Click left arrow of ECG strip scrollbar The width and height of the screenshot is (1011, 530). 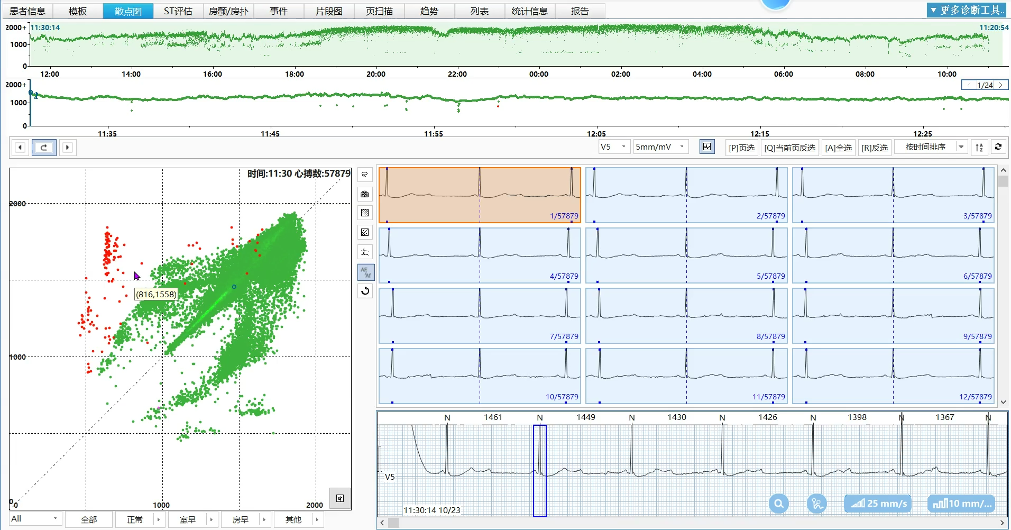(x=382, y=523)
